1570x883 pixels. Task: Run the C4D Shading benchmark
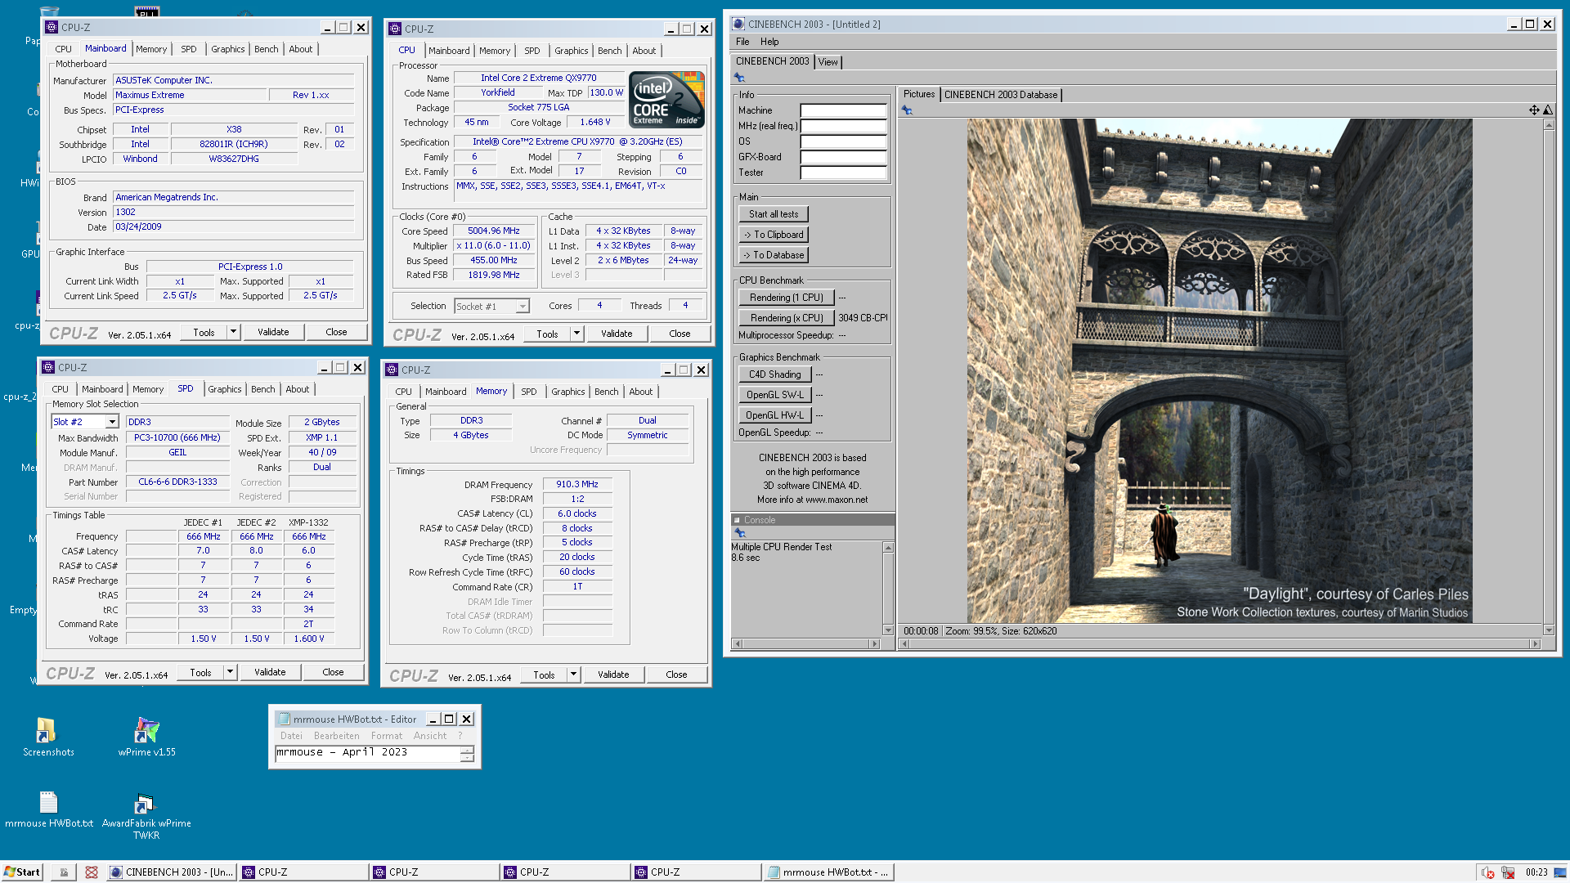[x=775, y=374]
